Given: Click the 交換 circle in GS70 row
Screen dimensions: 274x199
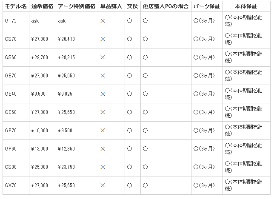Looking at the screenshot, I should click(x=129, y=39).
